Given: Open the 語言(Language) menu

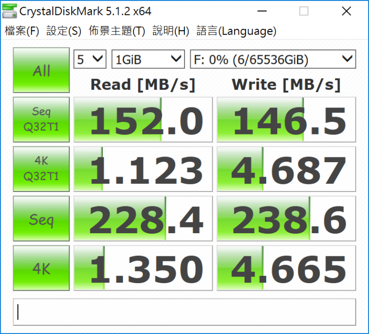Looking at the screenshot, I should (236, 31).
